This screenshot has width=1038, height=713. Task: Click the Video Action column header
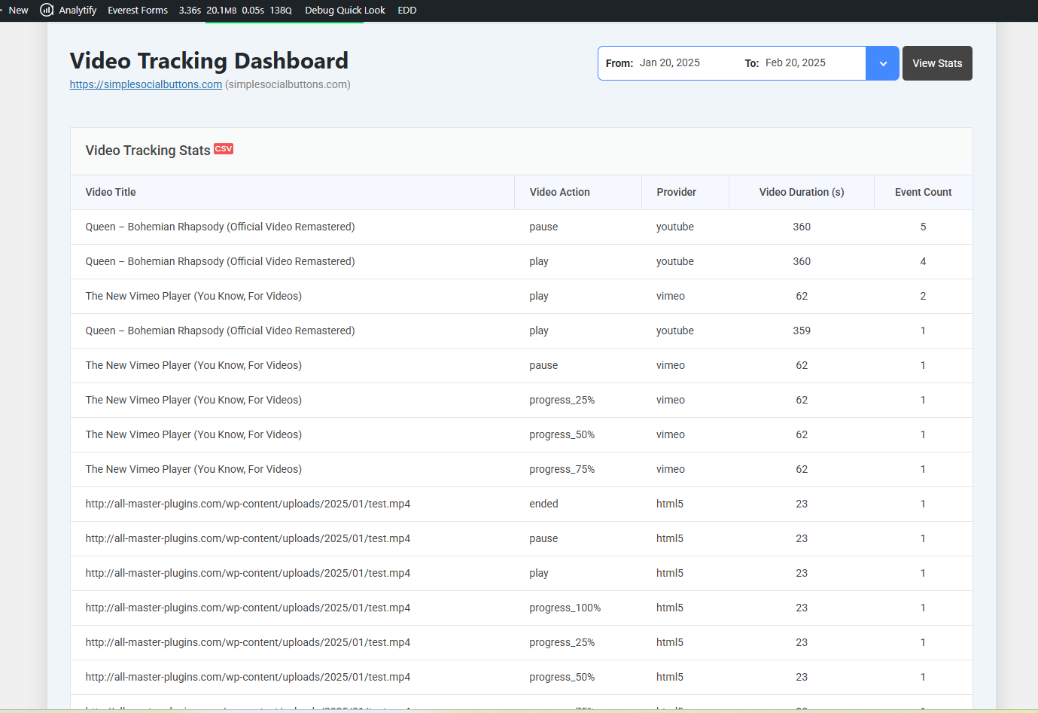[x=559, y=192]
